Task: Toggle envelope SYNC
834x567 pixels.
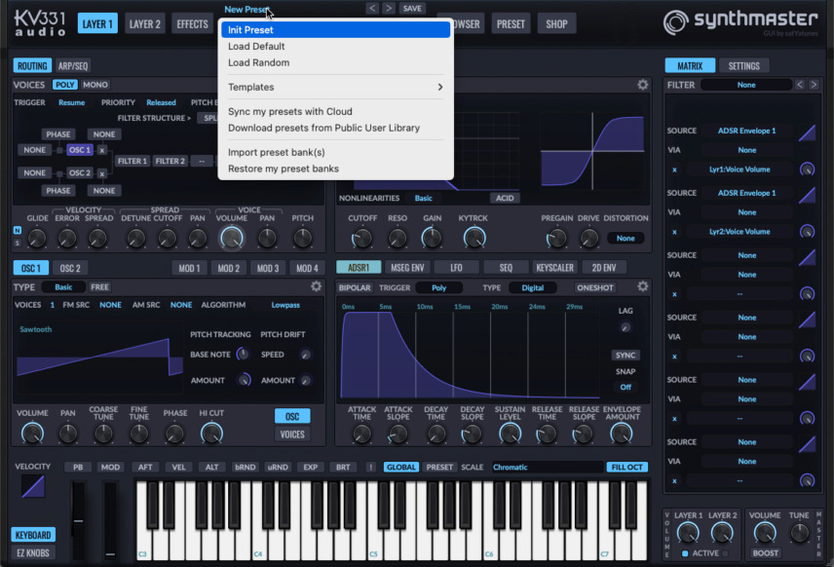Action: (625, 356)
